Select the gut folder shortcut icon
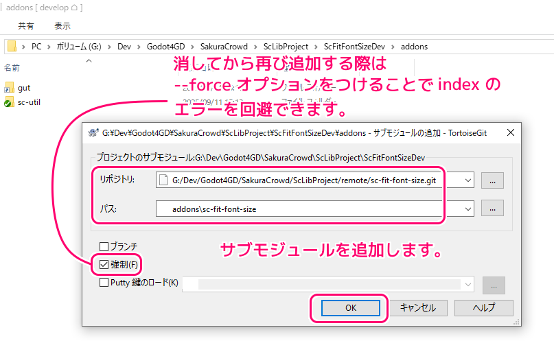 point(9,88)
